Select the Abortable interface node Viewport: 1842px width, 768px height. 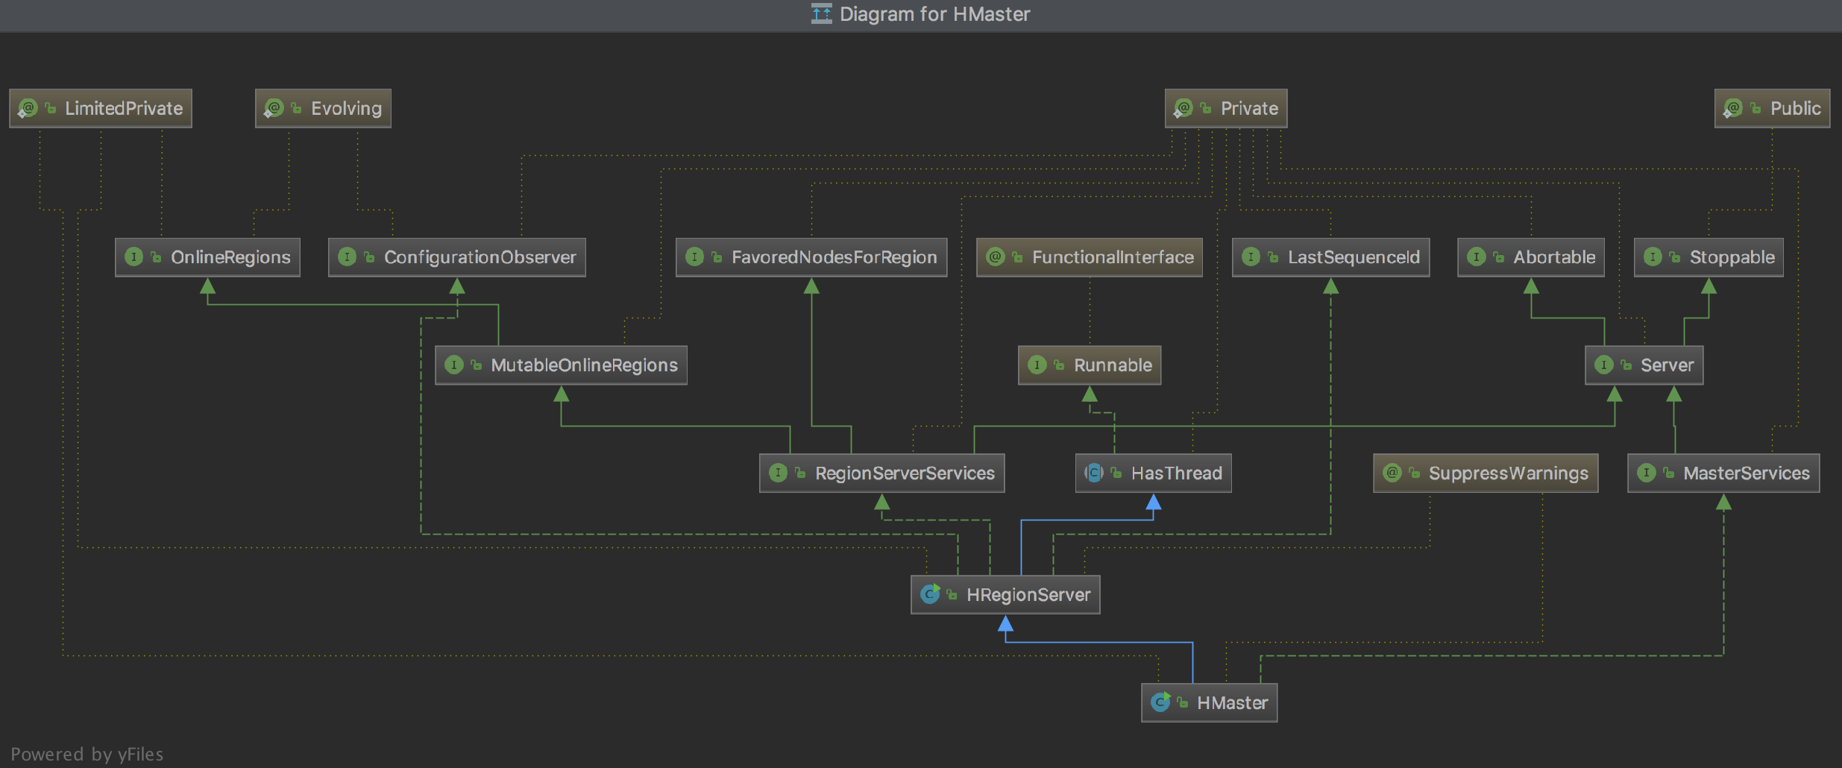pyautogui.click(x=1553, y=257)
